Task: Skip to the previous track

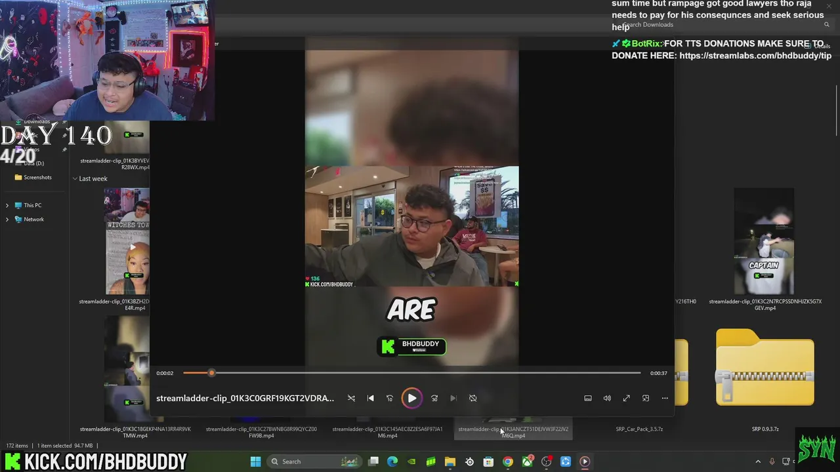Action: coord(370,398)
